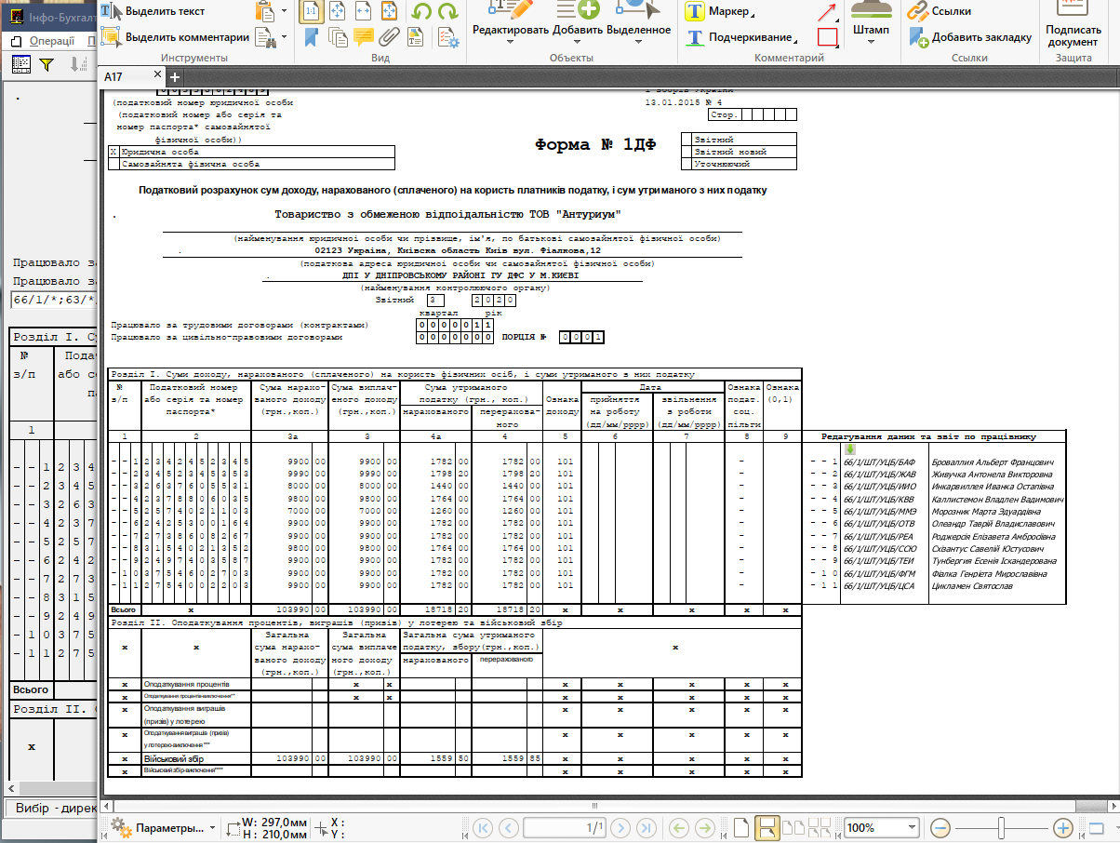Click the green arrow icon above employee list

pos(849,448)
